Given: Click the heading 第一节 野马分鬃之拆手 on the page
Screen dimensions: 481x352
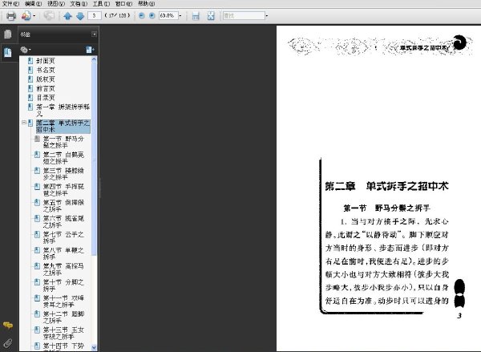Looking at the screenshot, I should [386, 208].
